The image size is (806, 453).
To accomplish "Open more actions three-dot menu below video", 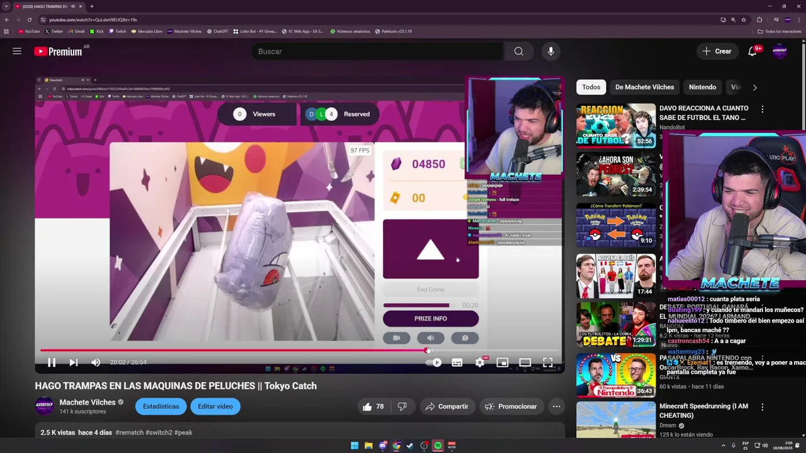I will 556,406.
